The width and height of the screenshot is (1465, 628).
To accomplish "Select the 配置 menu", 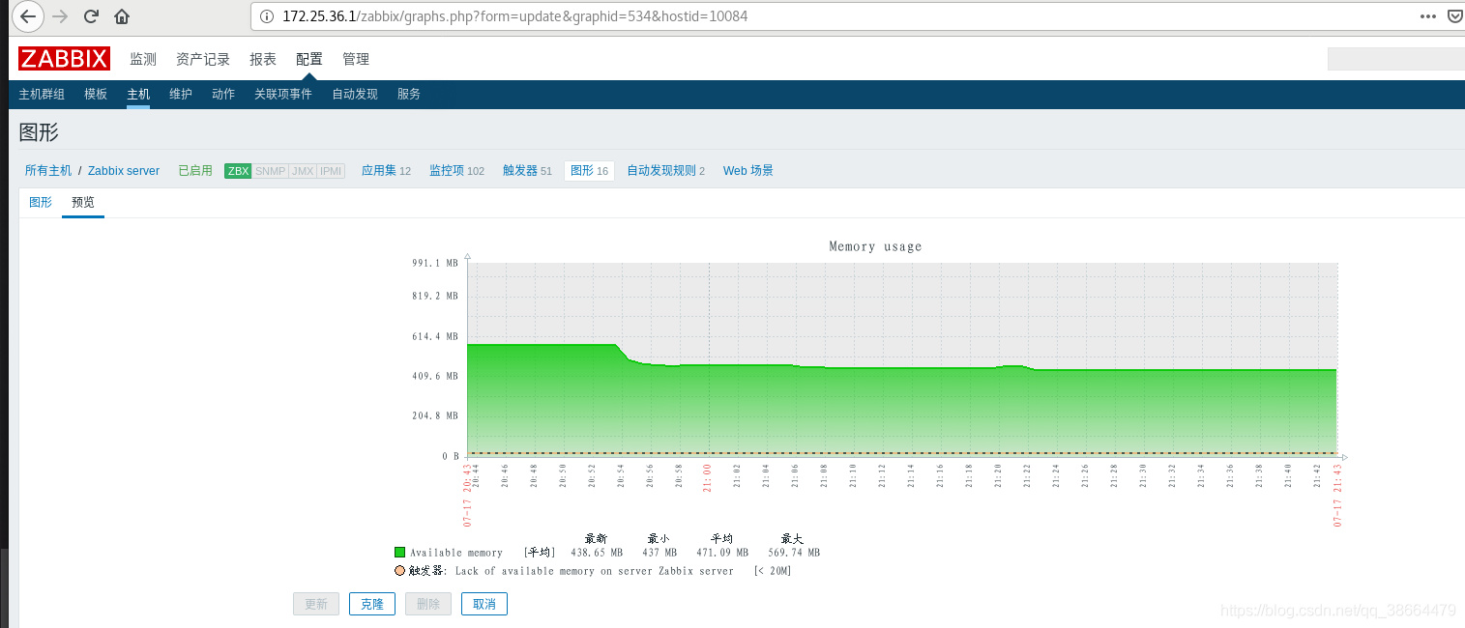I will [x=309, y=59].
